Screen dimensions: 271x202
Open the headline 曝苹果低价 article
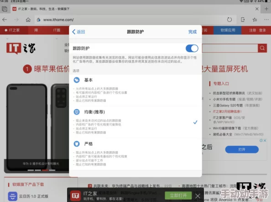pyautogui.click(x=52, y=69)
